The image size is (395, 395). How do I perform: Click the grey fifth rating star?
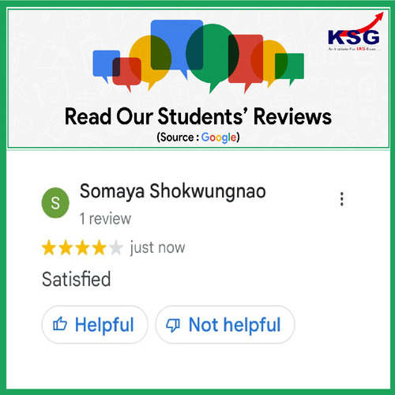[x=116, y=248]
